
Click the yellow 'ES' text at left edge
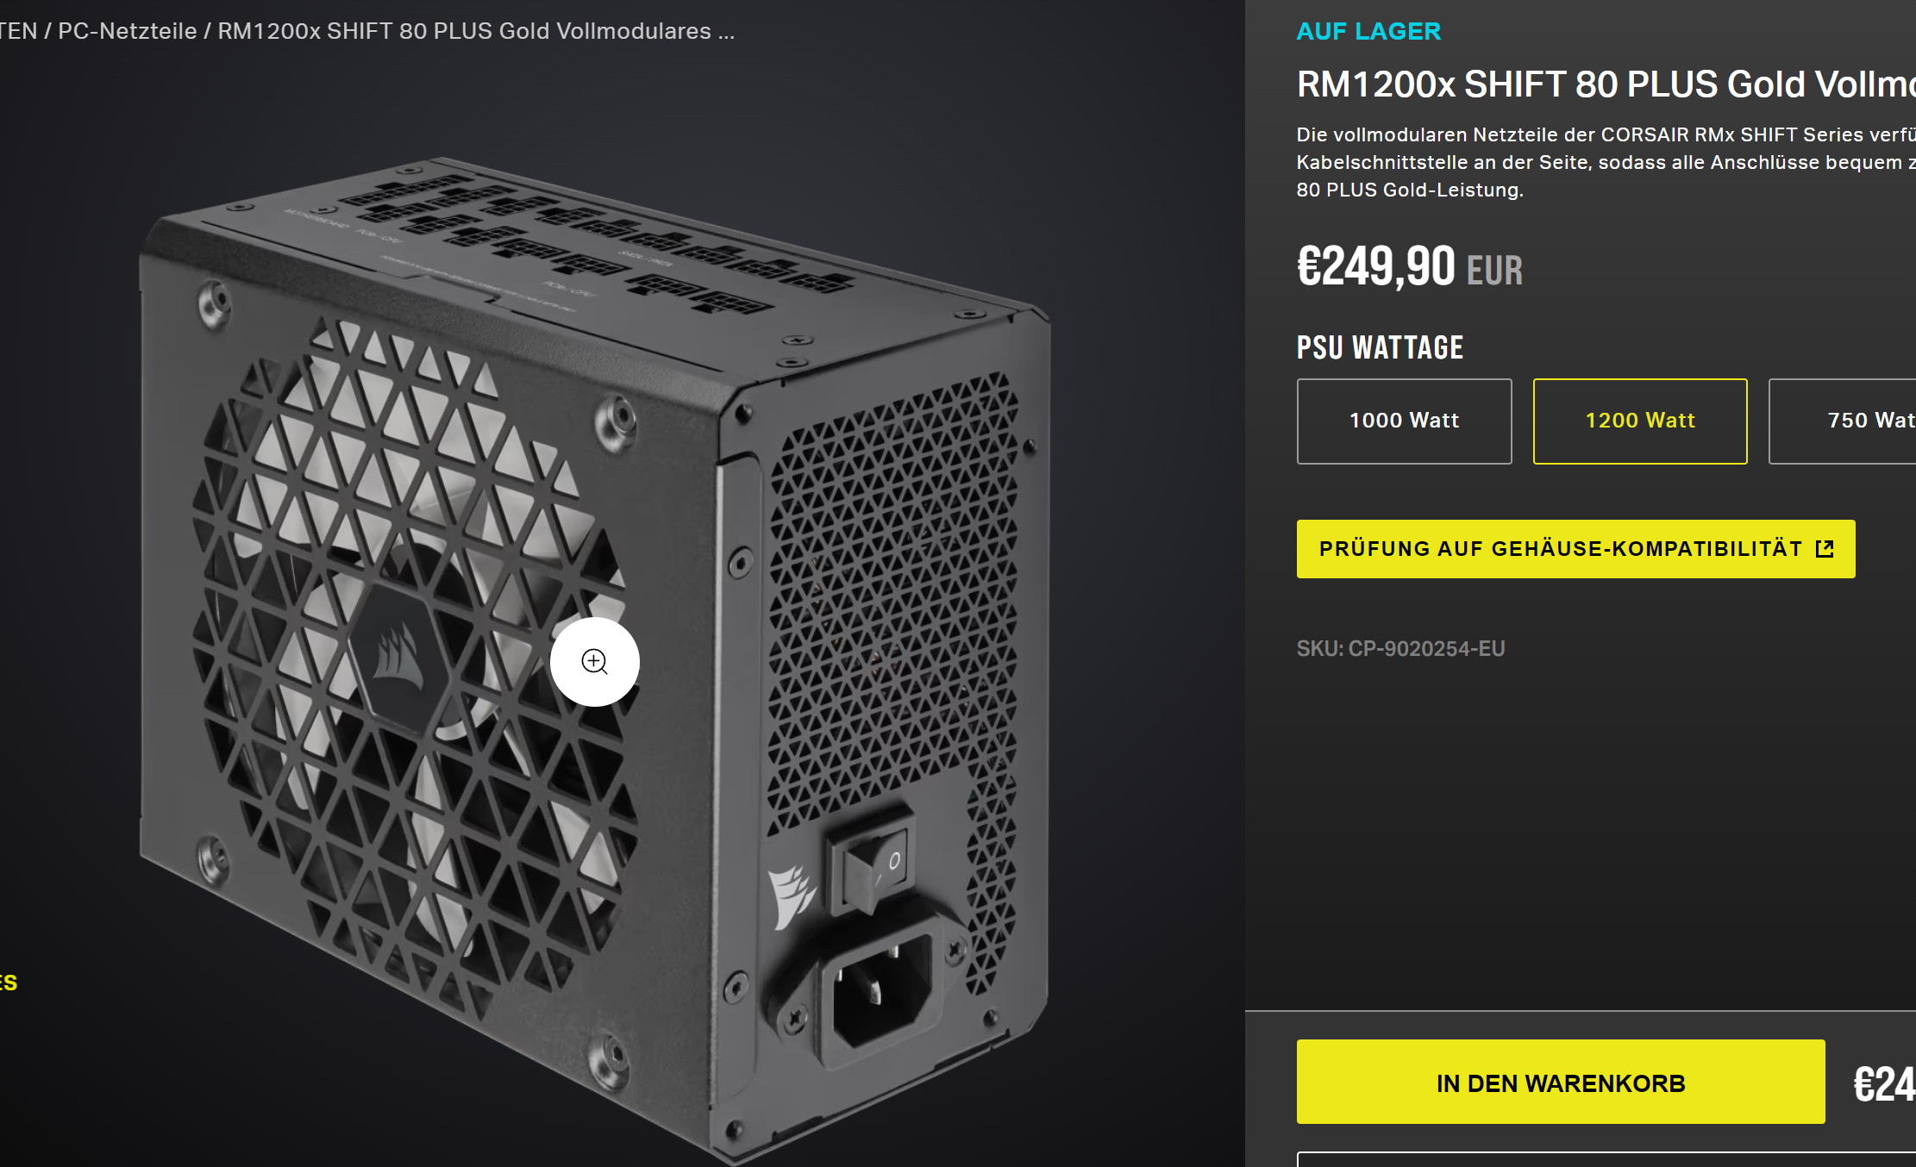[x=9, y=983]
